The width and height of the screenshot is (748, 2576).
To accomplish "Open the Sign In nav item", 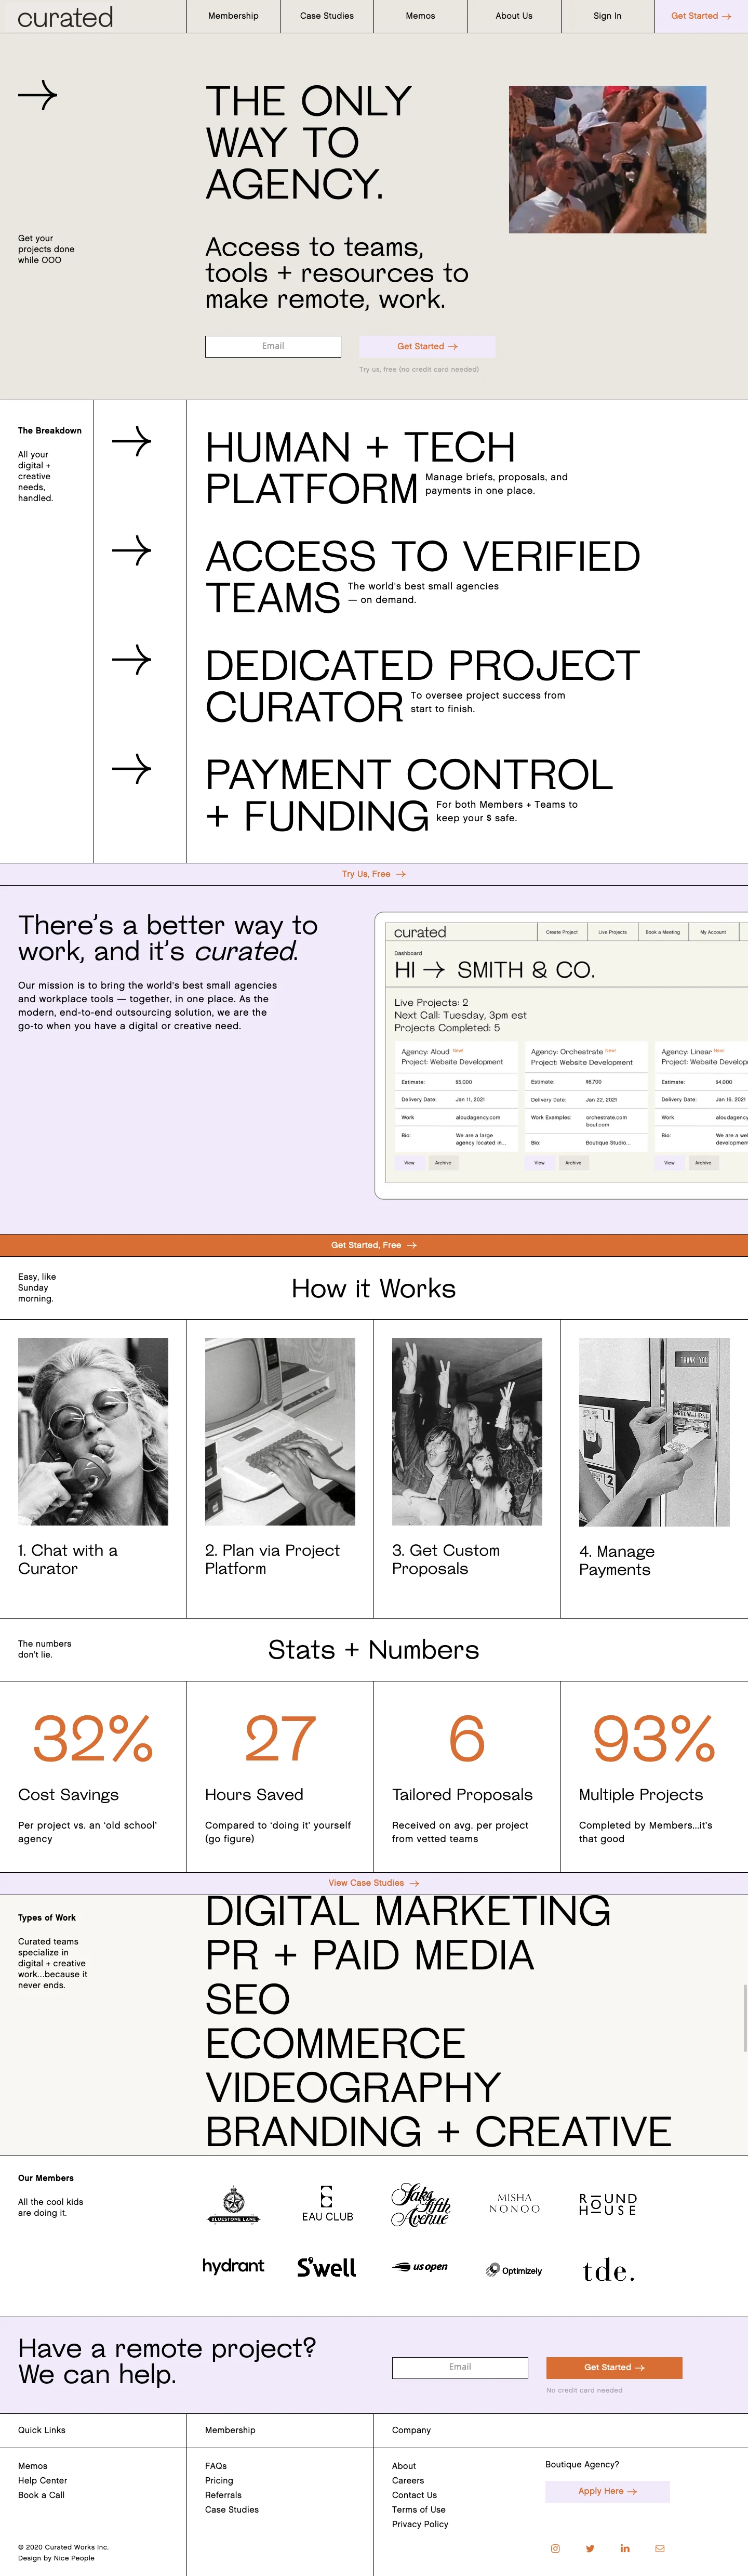I will (x=607, y=16).
